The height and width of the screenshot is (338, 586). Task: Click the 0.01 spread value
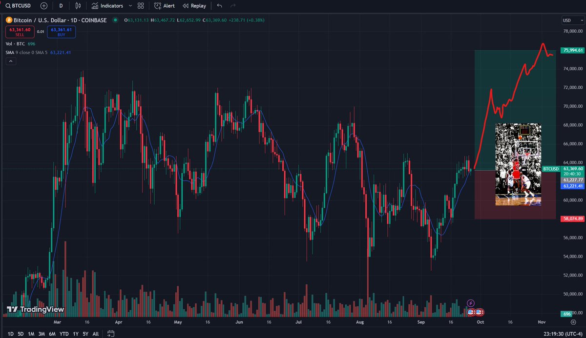pos(41,32)
